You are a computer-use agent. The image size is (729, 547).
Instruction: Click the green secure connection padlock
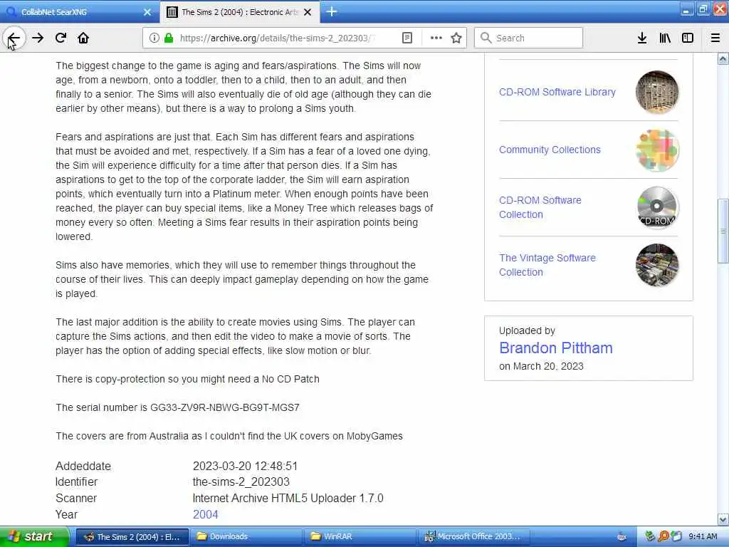(x=169, y=38)
